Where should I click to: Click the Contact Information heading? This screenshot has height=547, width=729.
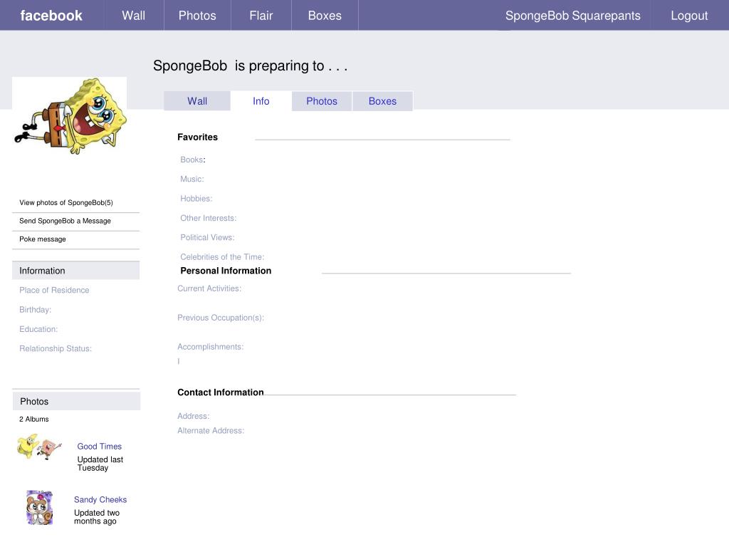(221, 392)
